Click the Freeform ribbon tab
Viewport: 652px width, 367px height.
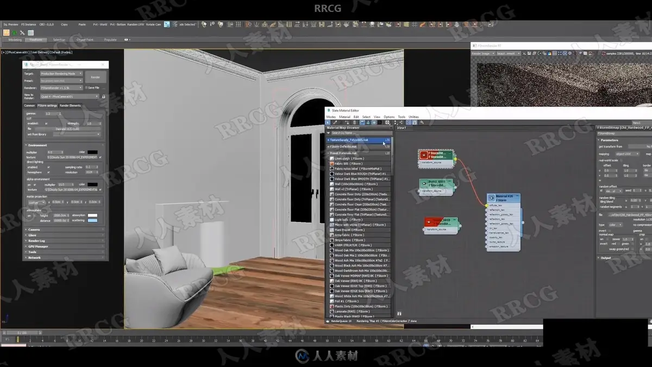[x=36, y=40]
